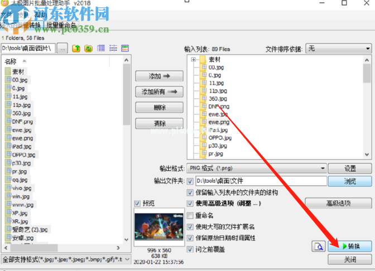Click the refresh folder icon
375x271 pixels.
click(x=89, y=49)
